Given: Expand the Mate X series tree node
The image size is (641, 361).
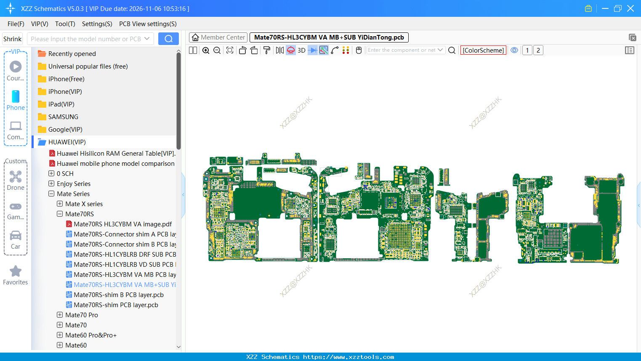Looking at the screenshot, I should 60,204.
